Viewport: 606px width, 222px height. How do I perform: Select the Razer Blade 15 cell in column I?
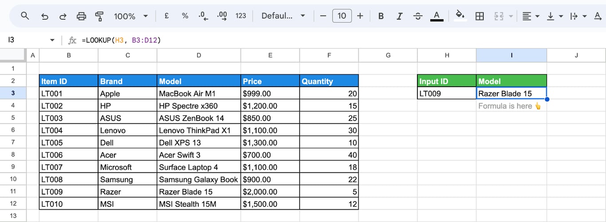click(x=512, y=93)
